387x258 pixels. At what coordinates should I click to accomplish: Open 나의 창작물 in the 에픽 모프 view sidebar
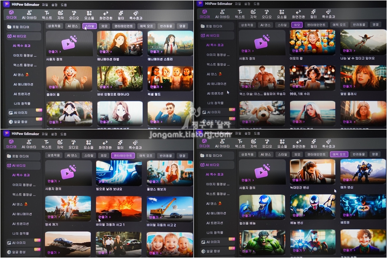215,233
